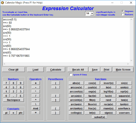The image size is (136, 123).
Task: Click the Calculate button
Action: click(x=56, y=70)
